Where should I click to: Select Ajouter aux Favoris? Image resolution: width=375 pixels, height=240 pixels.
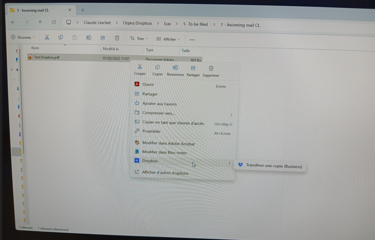[x=183, y=104]
